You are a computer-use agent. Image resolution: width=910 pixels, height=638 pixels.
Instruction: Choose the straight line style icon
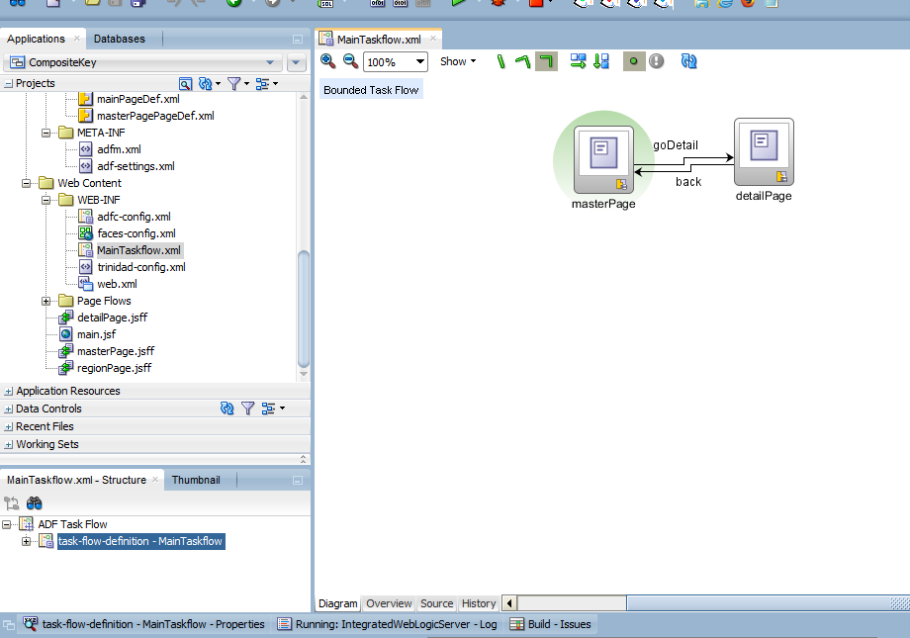click(501, 61)
